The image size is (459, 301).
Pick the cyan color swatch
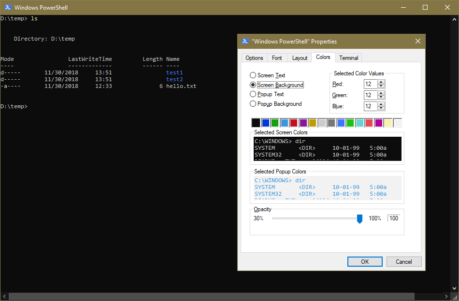pyautogui.click(x=360, y=123)
